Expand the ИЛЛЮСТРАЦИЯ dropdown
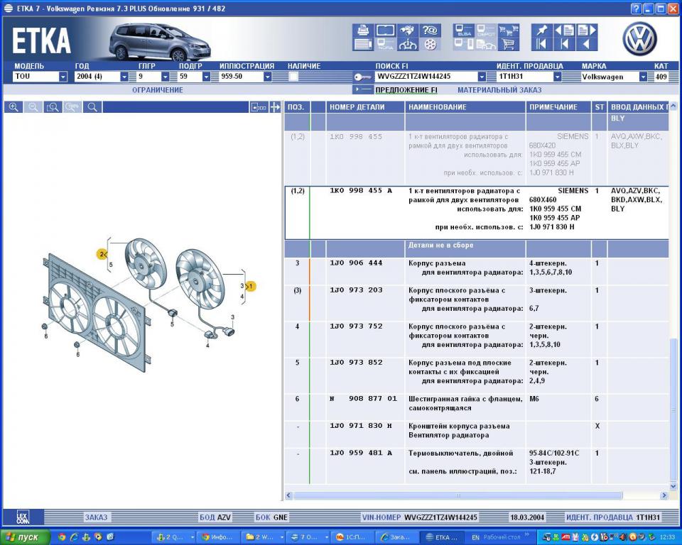The width and height of the screenshot is (682, 545). coord(268,77)
